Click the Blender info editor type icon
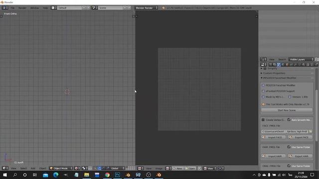Image resolution: width=319 pixels, height=179 pixels. coord(5,8)
